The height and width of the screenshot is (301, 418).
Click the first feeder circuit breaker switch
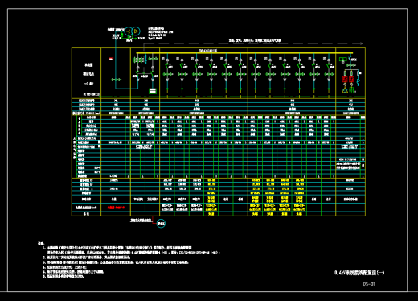167,66
